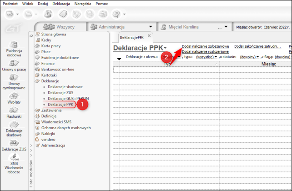
Task: Open the flagą (dowolna) filter dropdown
Action: click(283, 57)
